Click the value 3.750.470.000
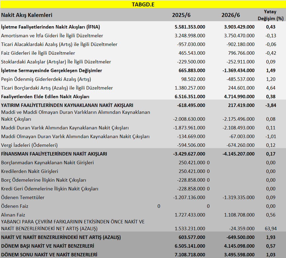 coord(239,36)
